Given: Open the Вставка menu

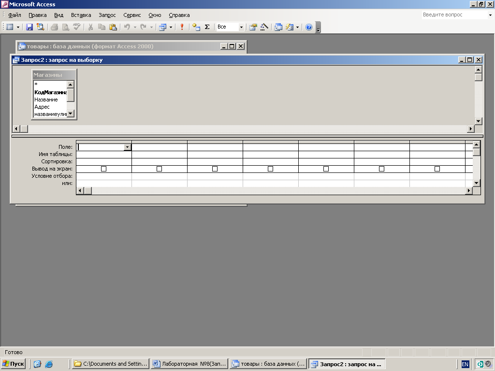Looking at the screenshot, I should click(x=81, y=15).
